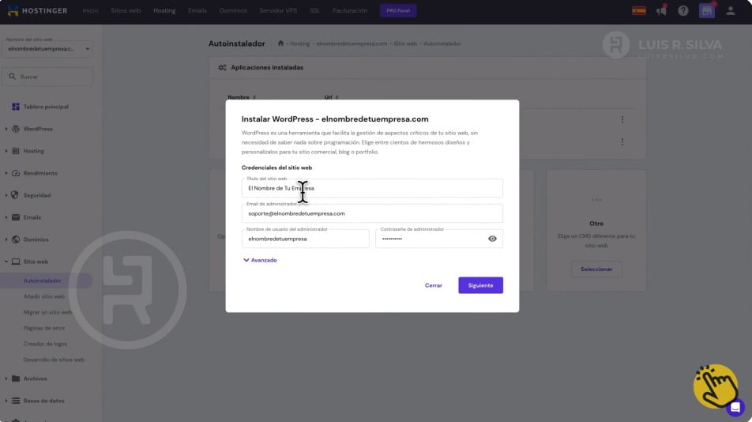Click the Contraseña de administrador field

click(x=439, y=239)
